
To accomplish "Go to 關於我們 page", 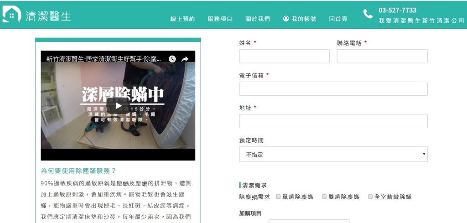I will pos(257,19).
